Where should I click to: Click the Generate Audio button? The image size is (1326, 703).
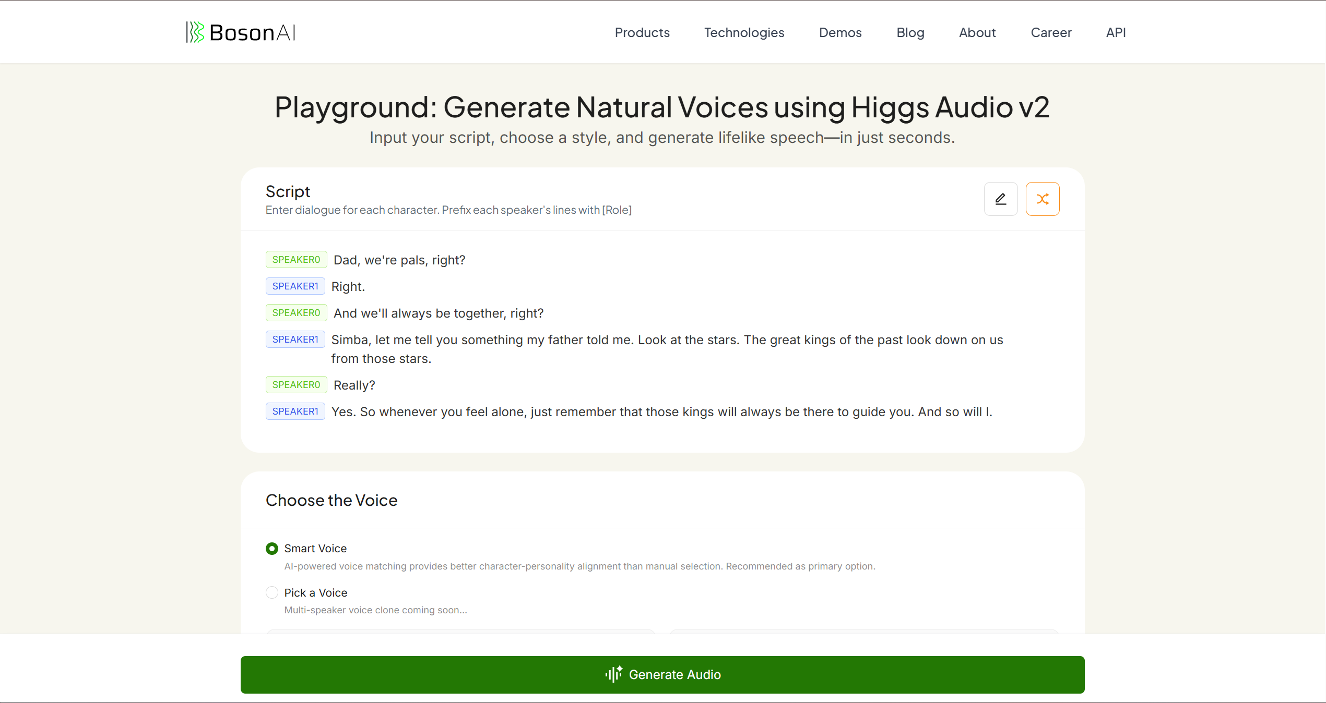(x=662, y=674)
